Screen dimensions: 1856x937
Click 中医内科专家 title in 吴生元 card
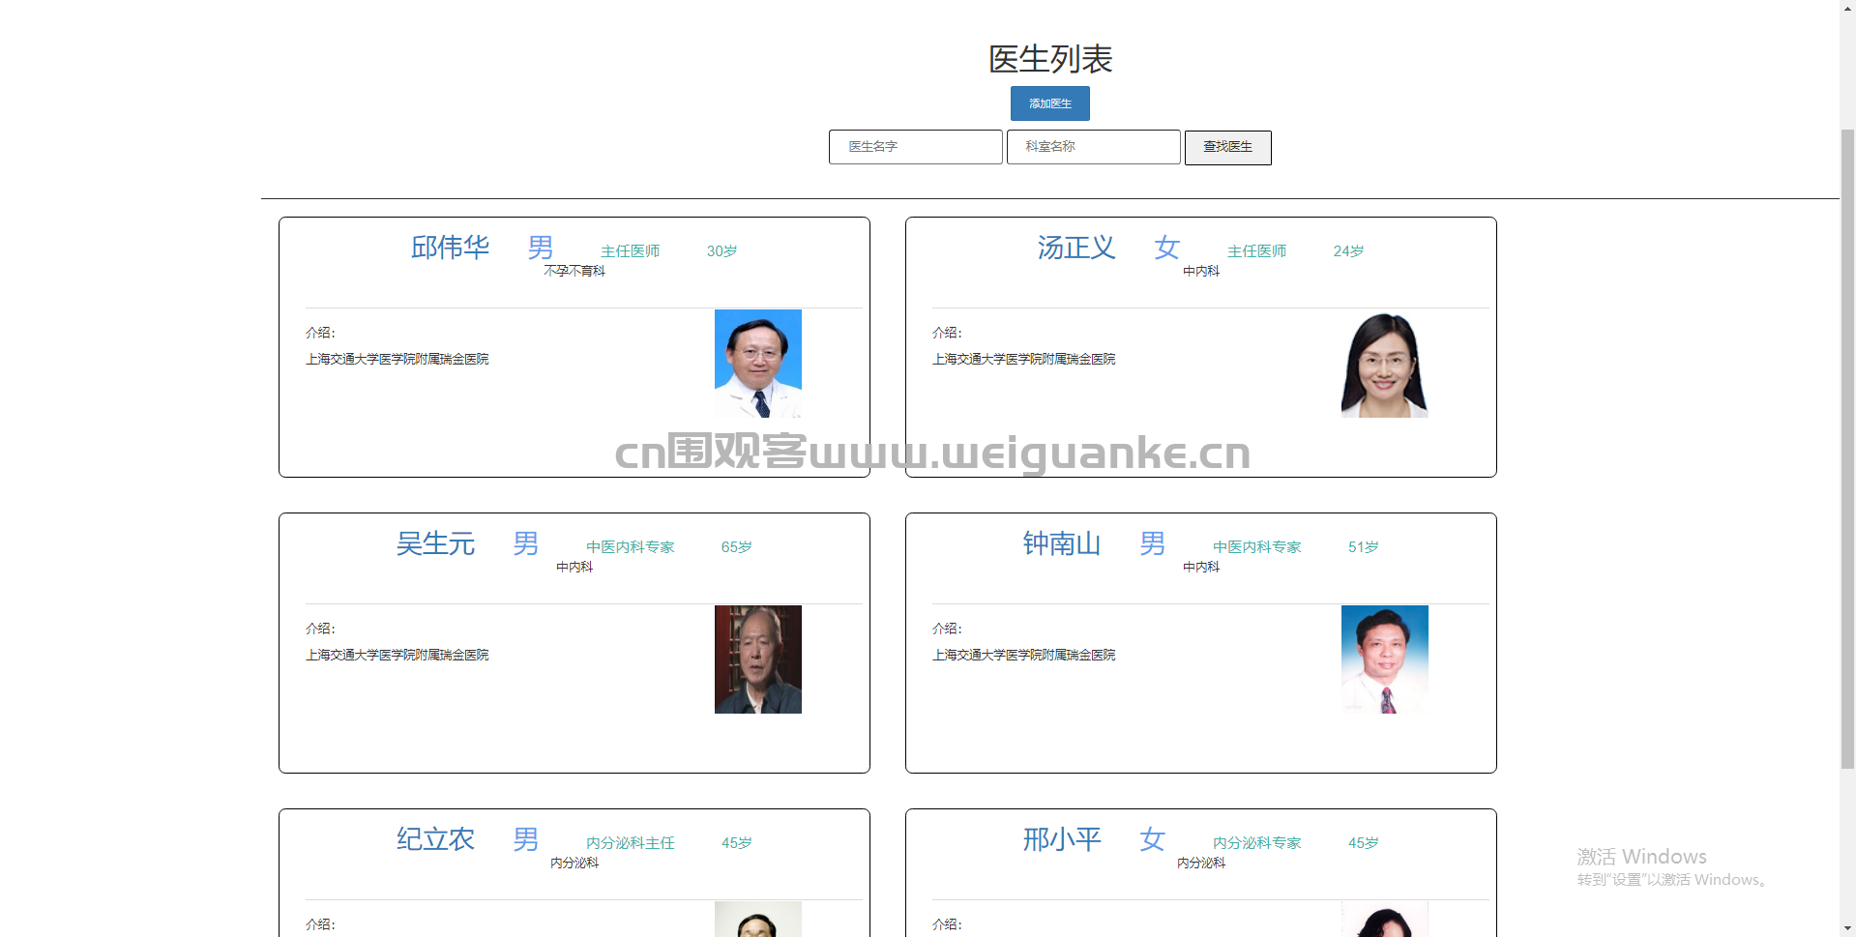(x=631, y=547)
